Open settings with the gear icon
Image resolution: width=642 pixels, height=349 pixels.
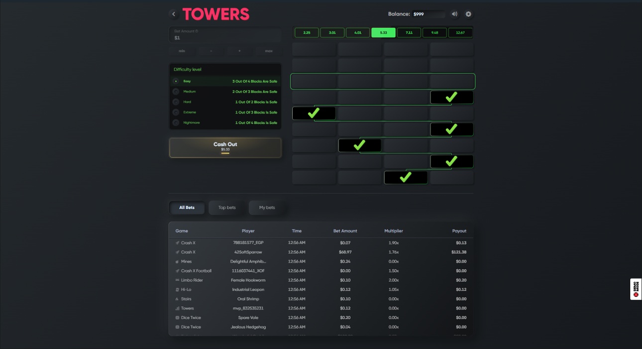pos(468,14)
